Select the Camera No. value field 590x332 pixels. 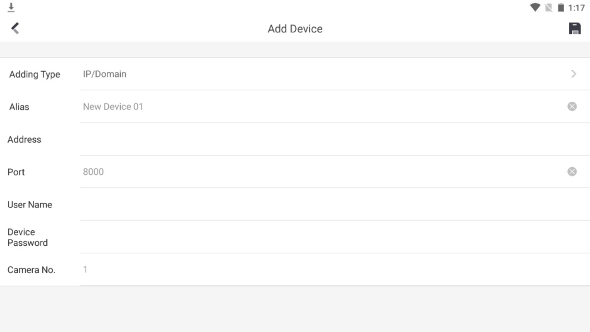(x=334, y=270)
